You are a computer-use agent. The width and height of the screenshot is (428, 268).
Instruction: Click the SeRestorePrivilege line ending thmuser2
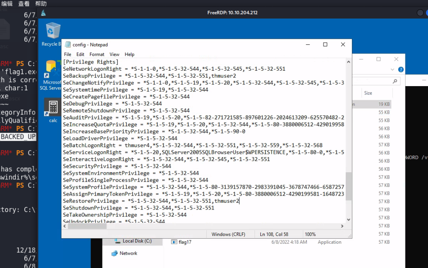[151, 201]
